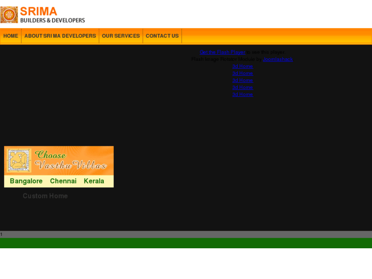Select Bangalore in the banner
This screenshot has height=279, width=372.
[26, 181]
